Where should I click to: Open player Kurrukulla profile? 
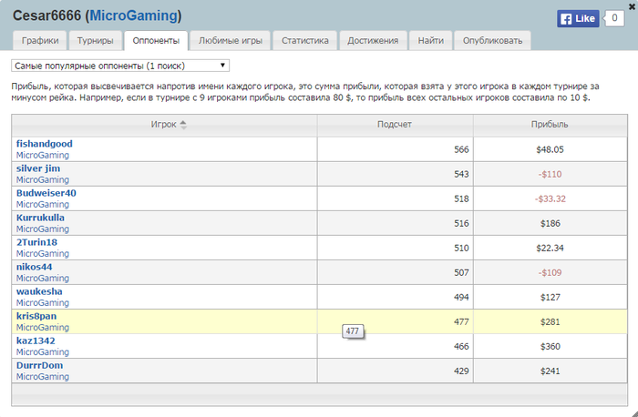pyautogui.click(x=40, y=218)
